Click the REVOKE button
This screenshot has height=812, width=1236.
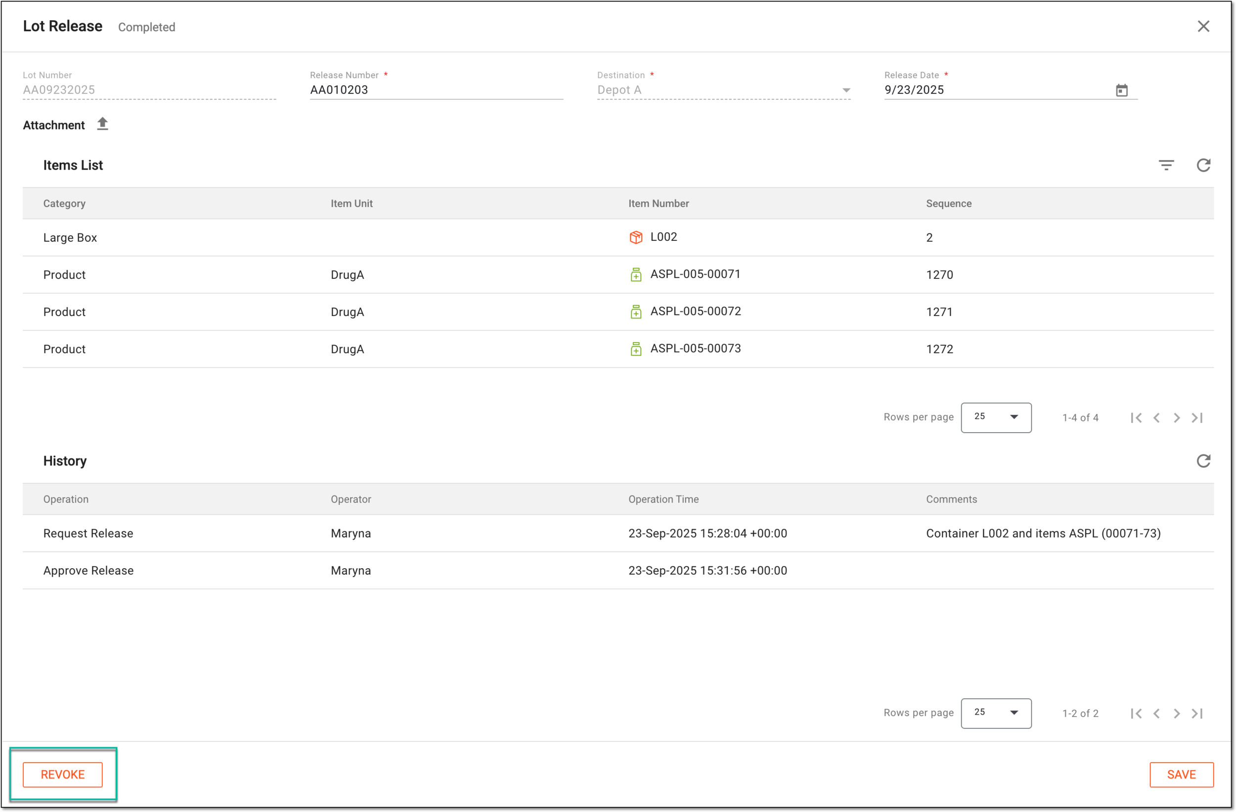pyautogui.click(x=63, y=774)
